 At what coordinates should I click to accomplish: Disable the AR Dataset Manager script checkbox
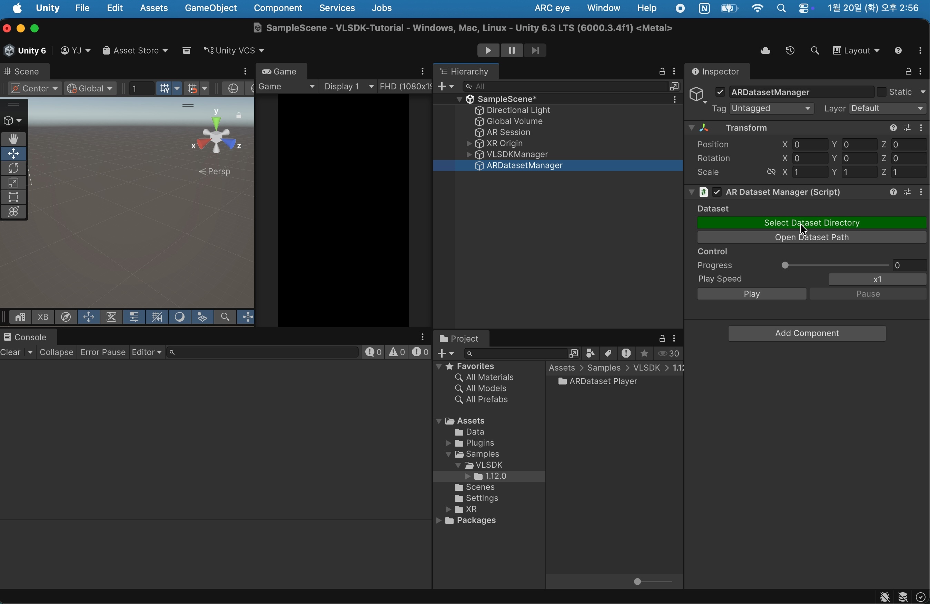[717, 192]
